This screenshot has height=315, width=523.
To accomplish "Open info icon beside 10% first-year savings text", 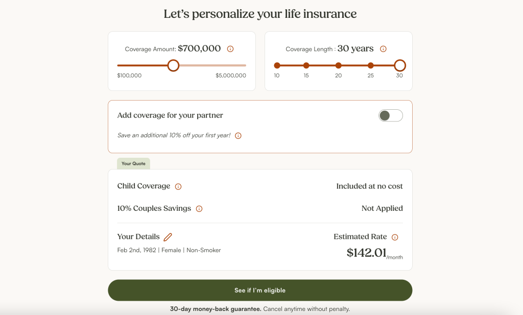I will tap(238, 136).
